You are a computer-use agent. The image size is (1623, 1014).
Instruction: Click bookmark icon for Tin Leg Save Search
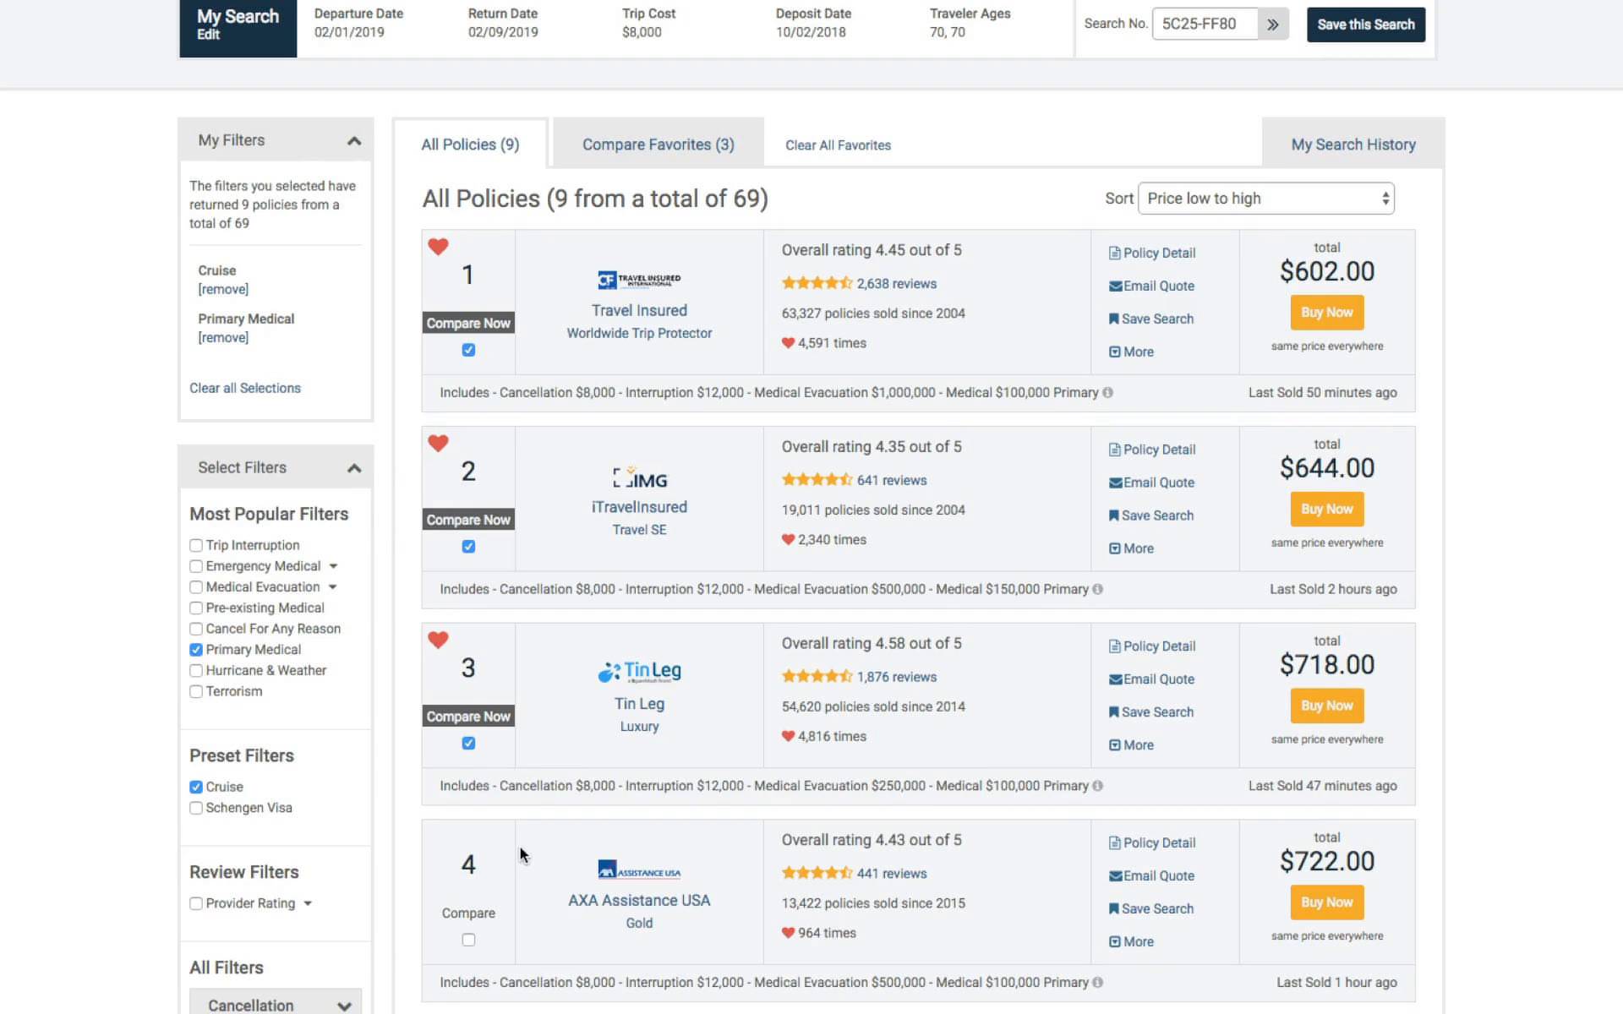click(1114, 712)
